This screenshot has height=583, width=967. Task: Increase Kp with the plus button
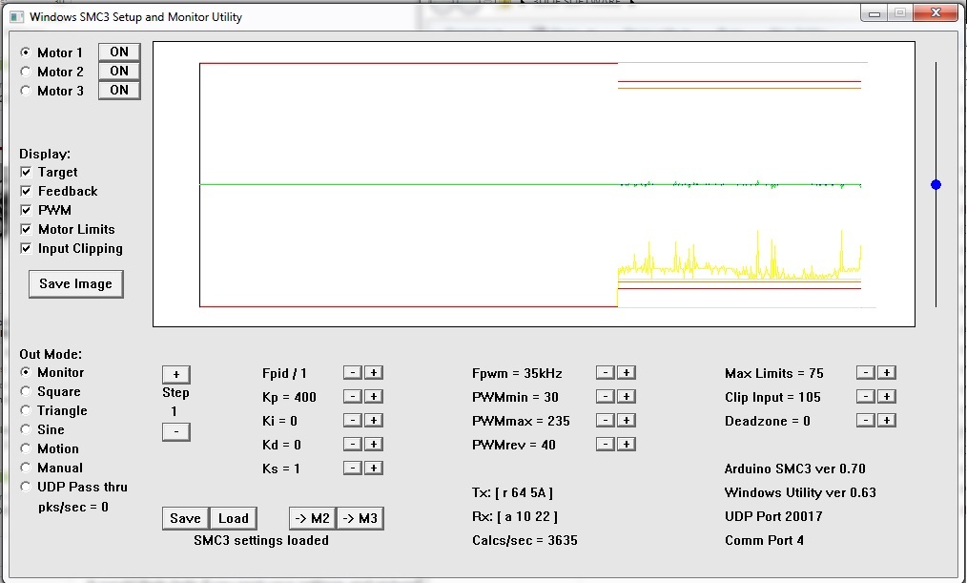pyautogui.click(x=374, y=397)
